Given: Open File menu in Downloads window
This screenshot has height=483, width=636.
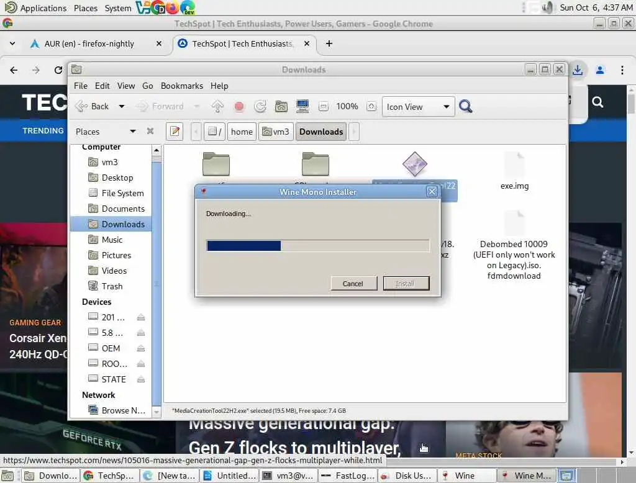Looking at the screenshot, I should (80, 86).
